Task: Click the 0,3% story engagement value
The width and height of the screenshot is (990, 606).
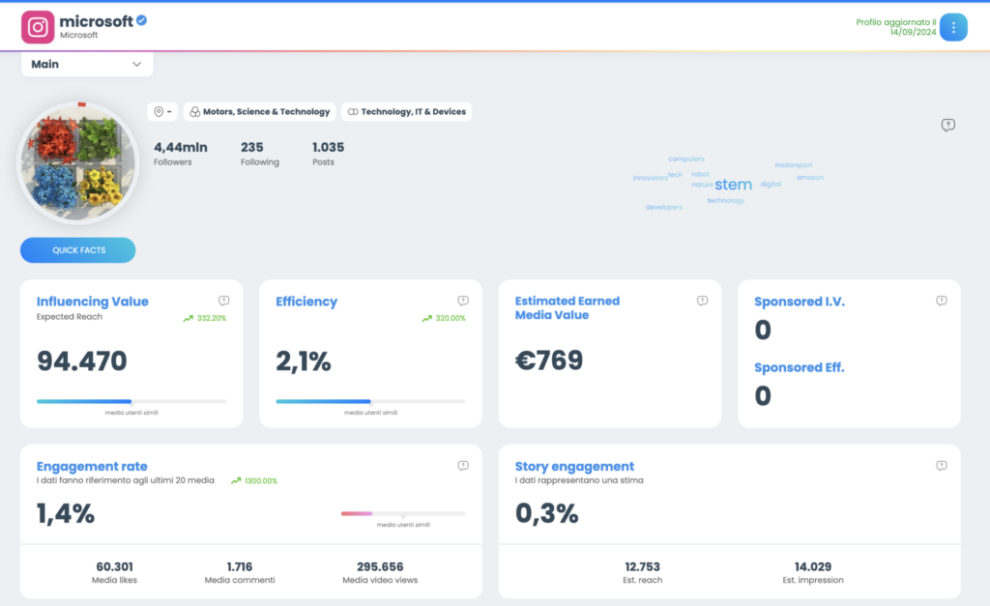Action: tap(547, 513)
